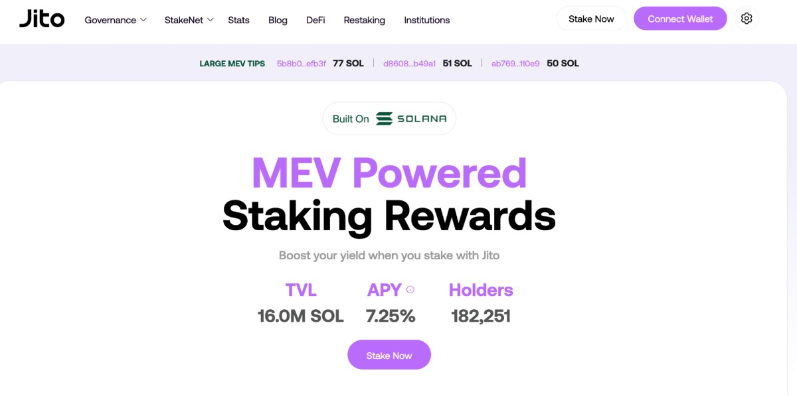Click the TVL 16.0M SOL stat
The image size is (797, 396).
coord(301,316)
